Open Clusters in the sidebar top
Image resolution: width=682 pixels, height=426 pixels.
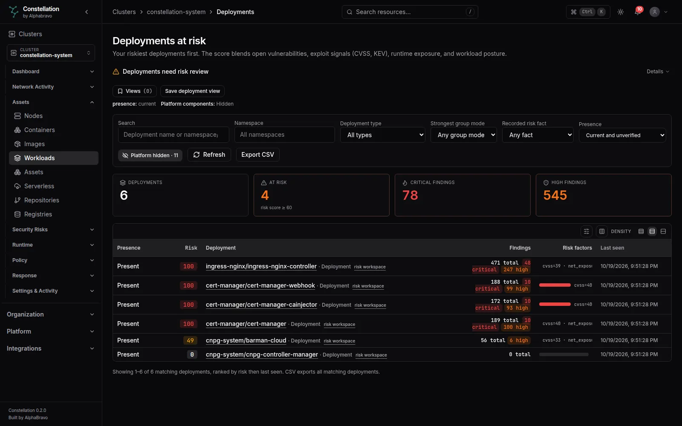click(51, 34)
